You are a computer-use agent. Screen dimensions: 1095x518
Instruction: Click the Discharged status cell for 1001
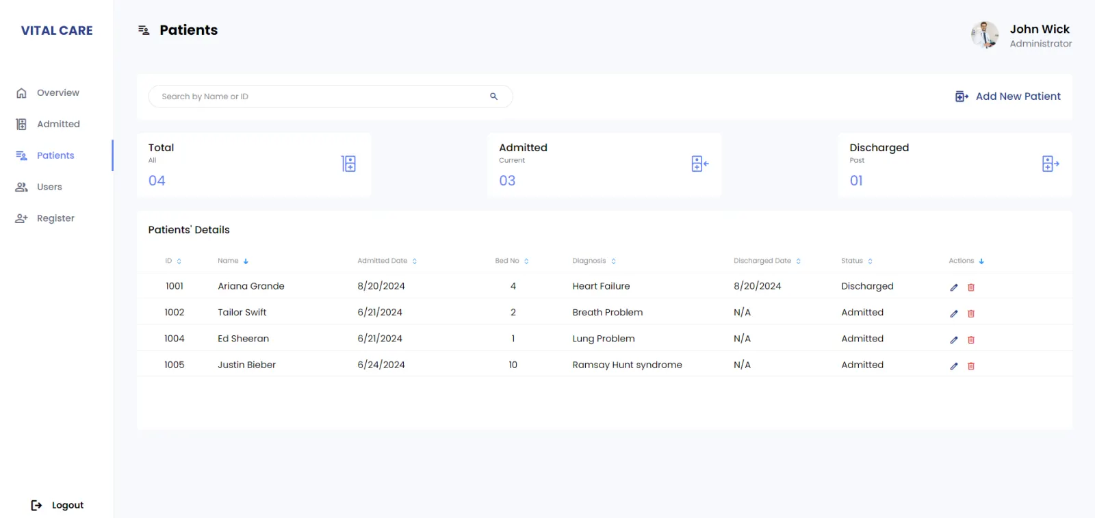tap(867, 286)
